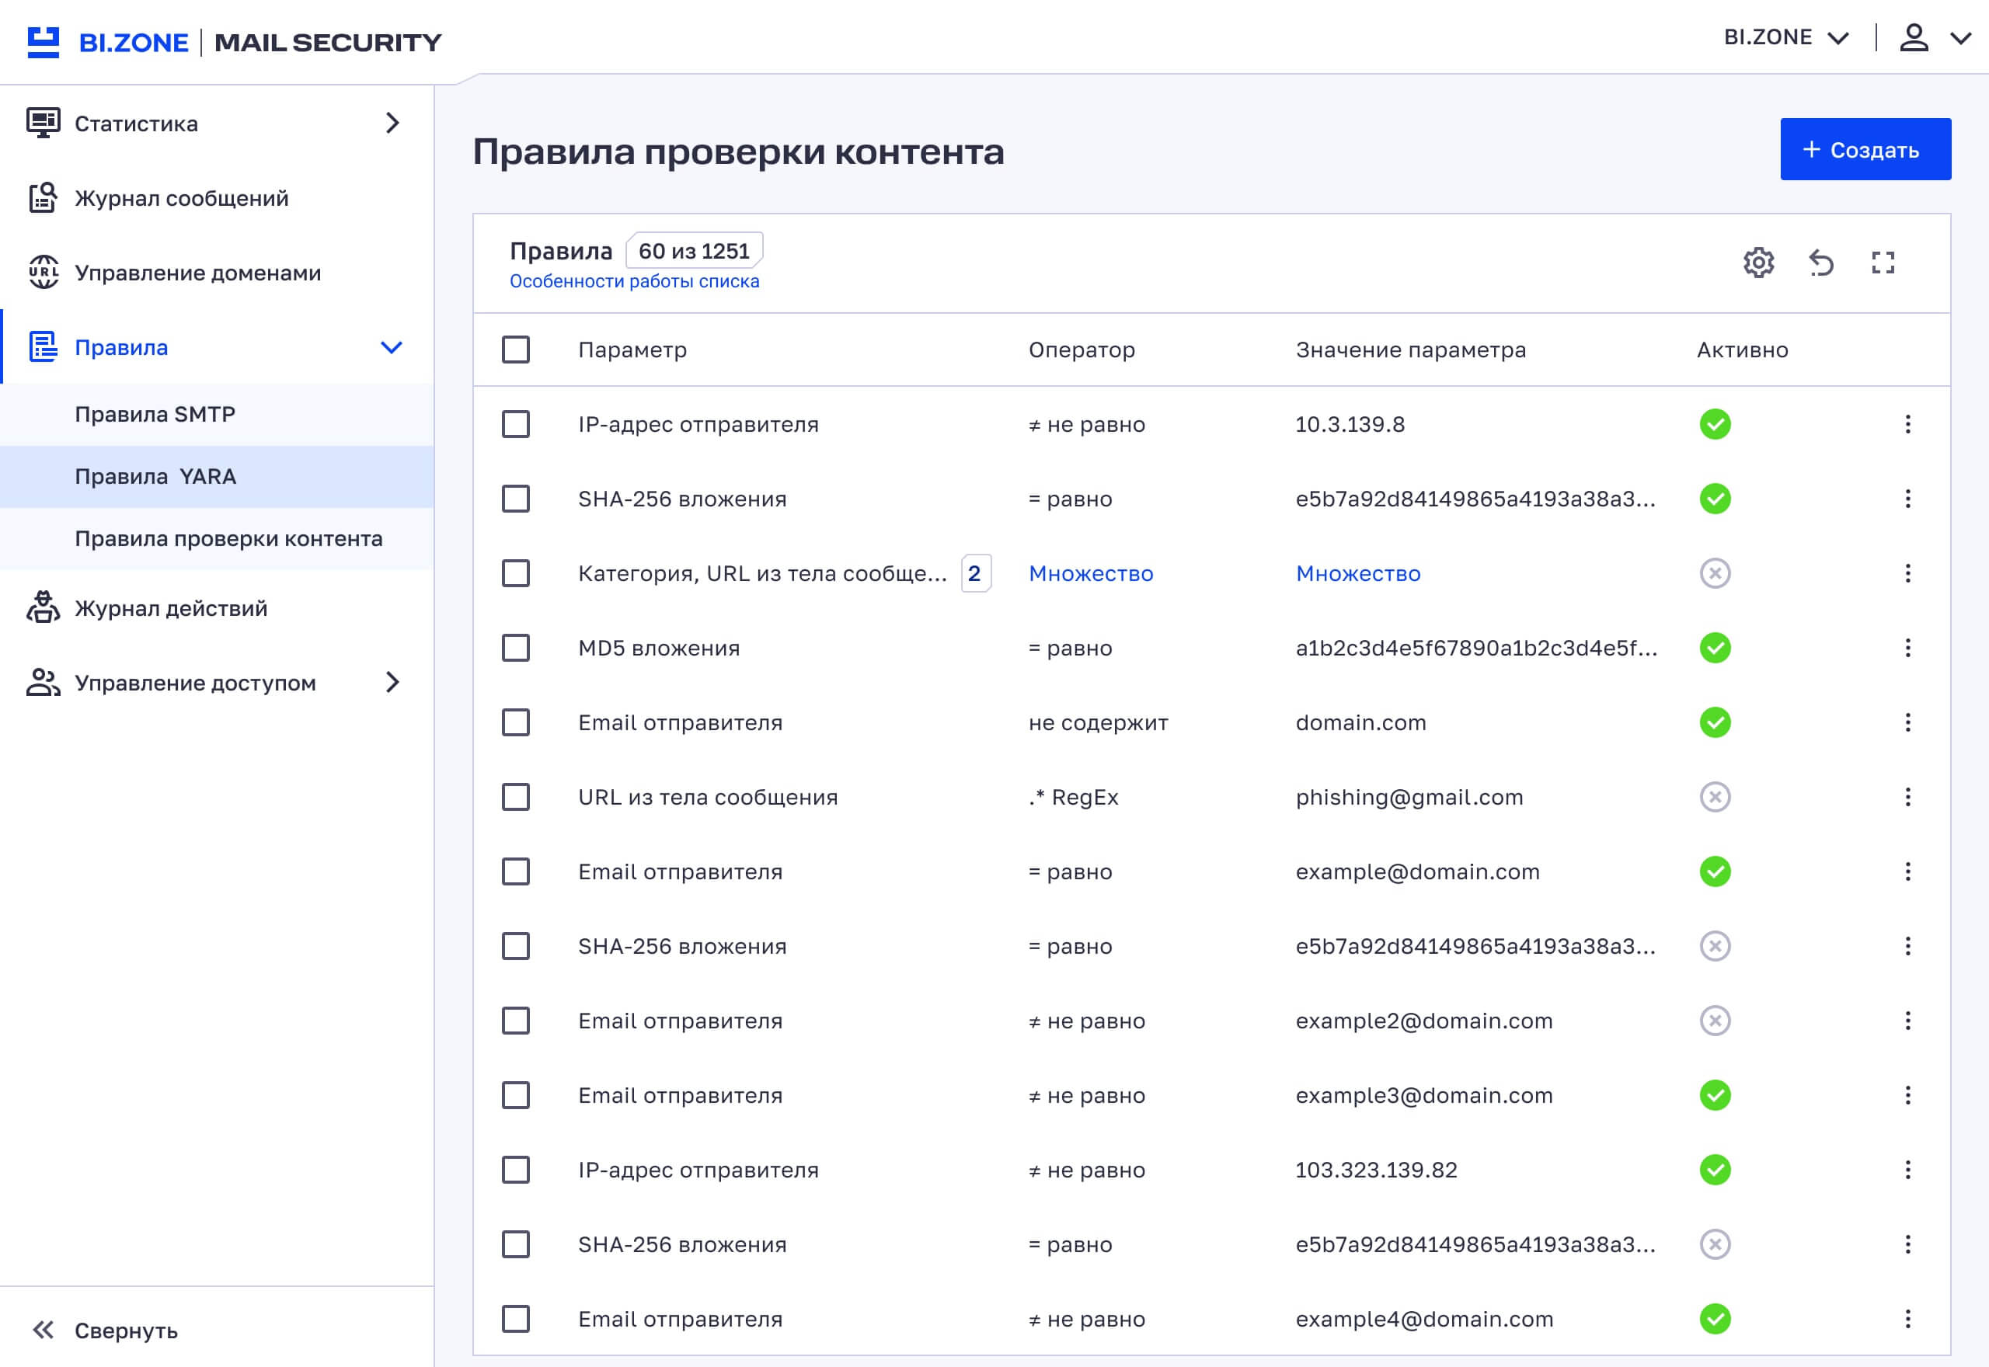The height and width of the screenshot is (1367, 1989).
Task: Click the Создать button
Action: click(1865, 149)
